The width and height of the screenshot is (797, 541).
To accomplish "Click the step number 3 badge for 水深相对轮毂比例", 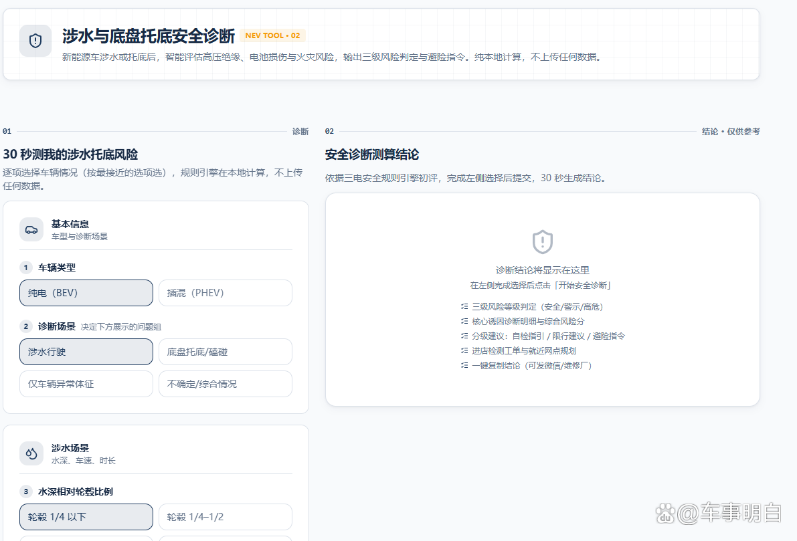I will [26, 492].
